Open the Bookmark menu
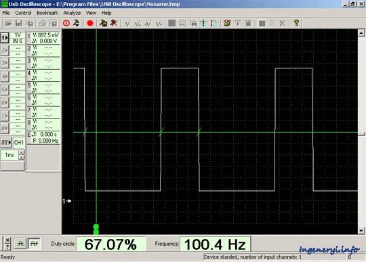Screen dimensions: 366x262 coord(47,13)
